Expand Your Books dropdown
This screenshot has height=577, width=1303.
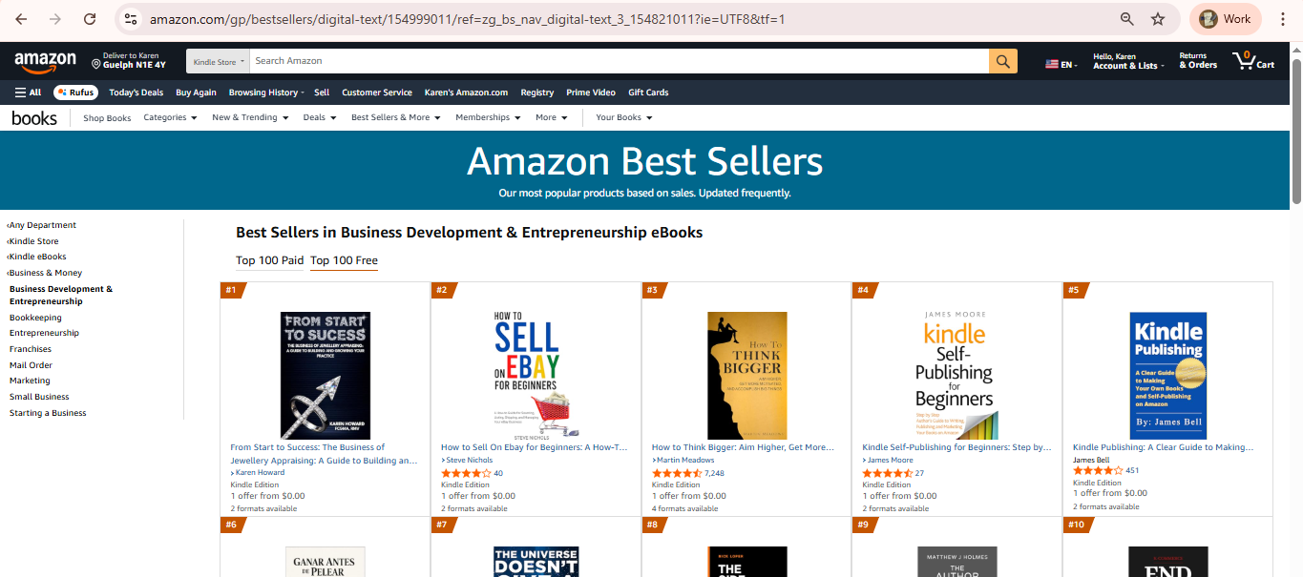coord(624,117)
